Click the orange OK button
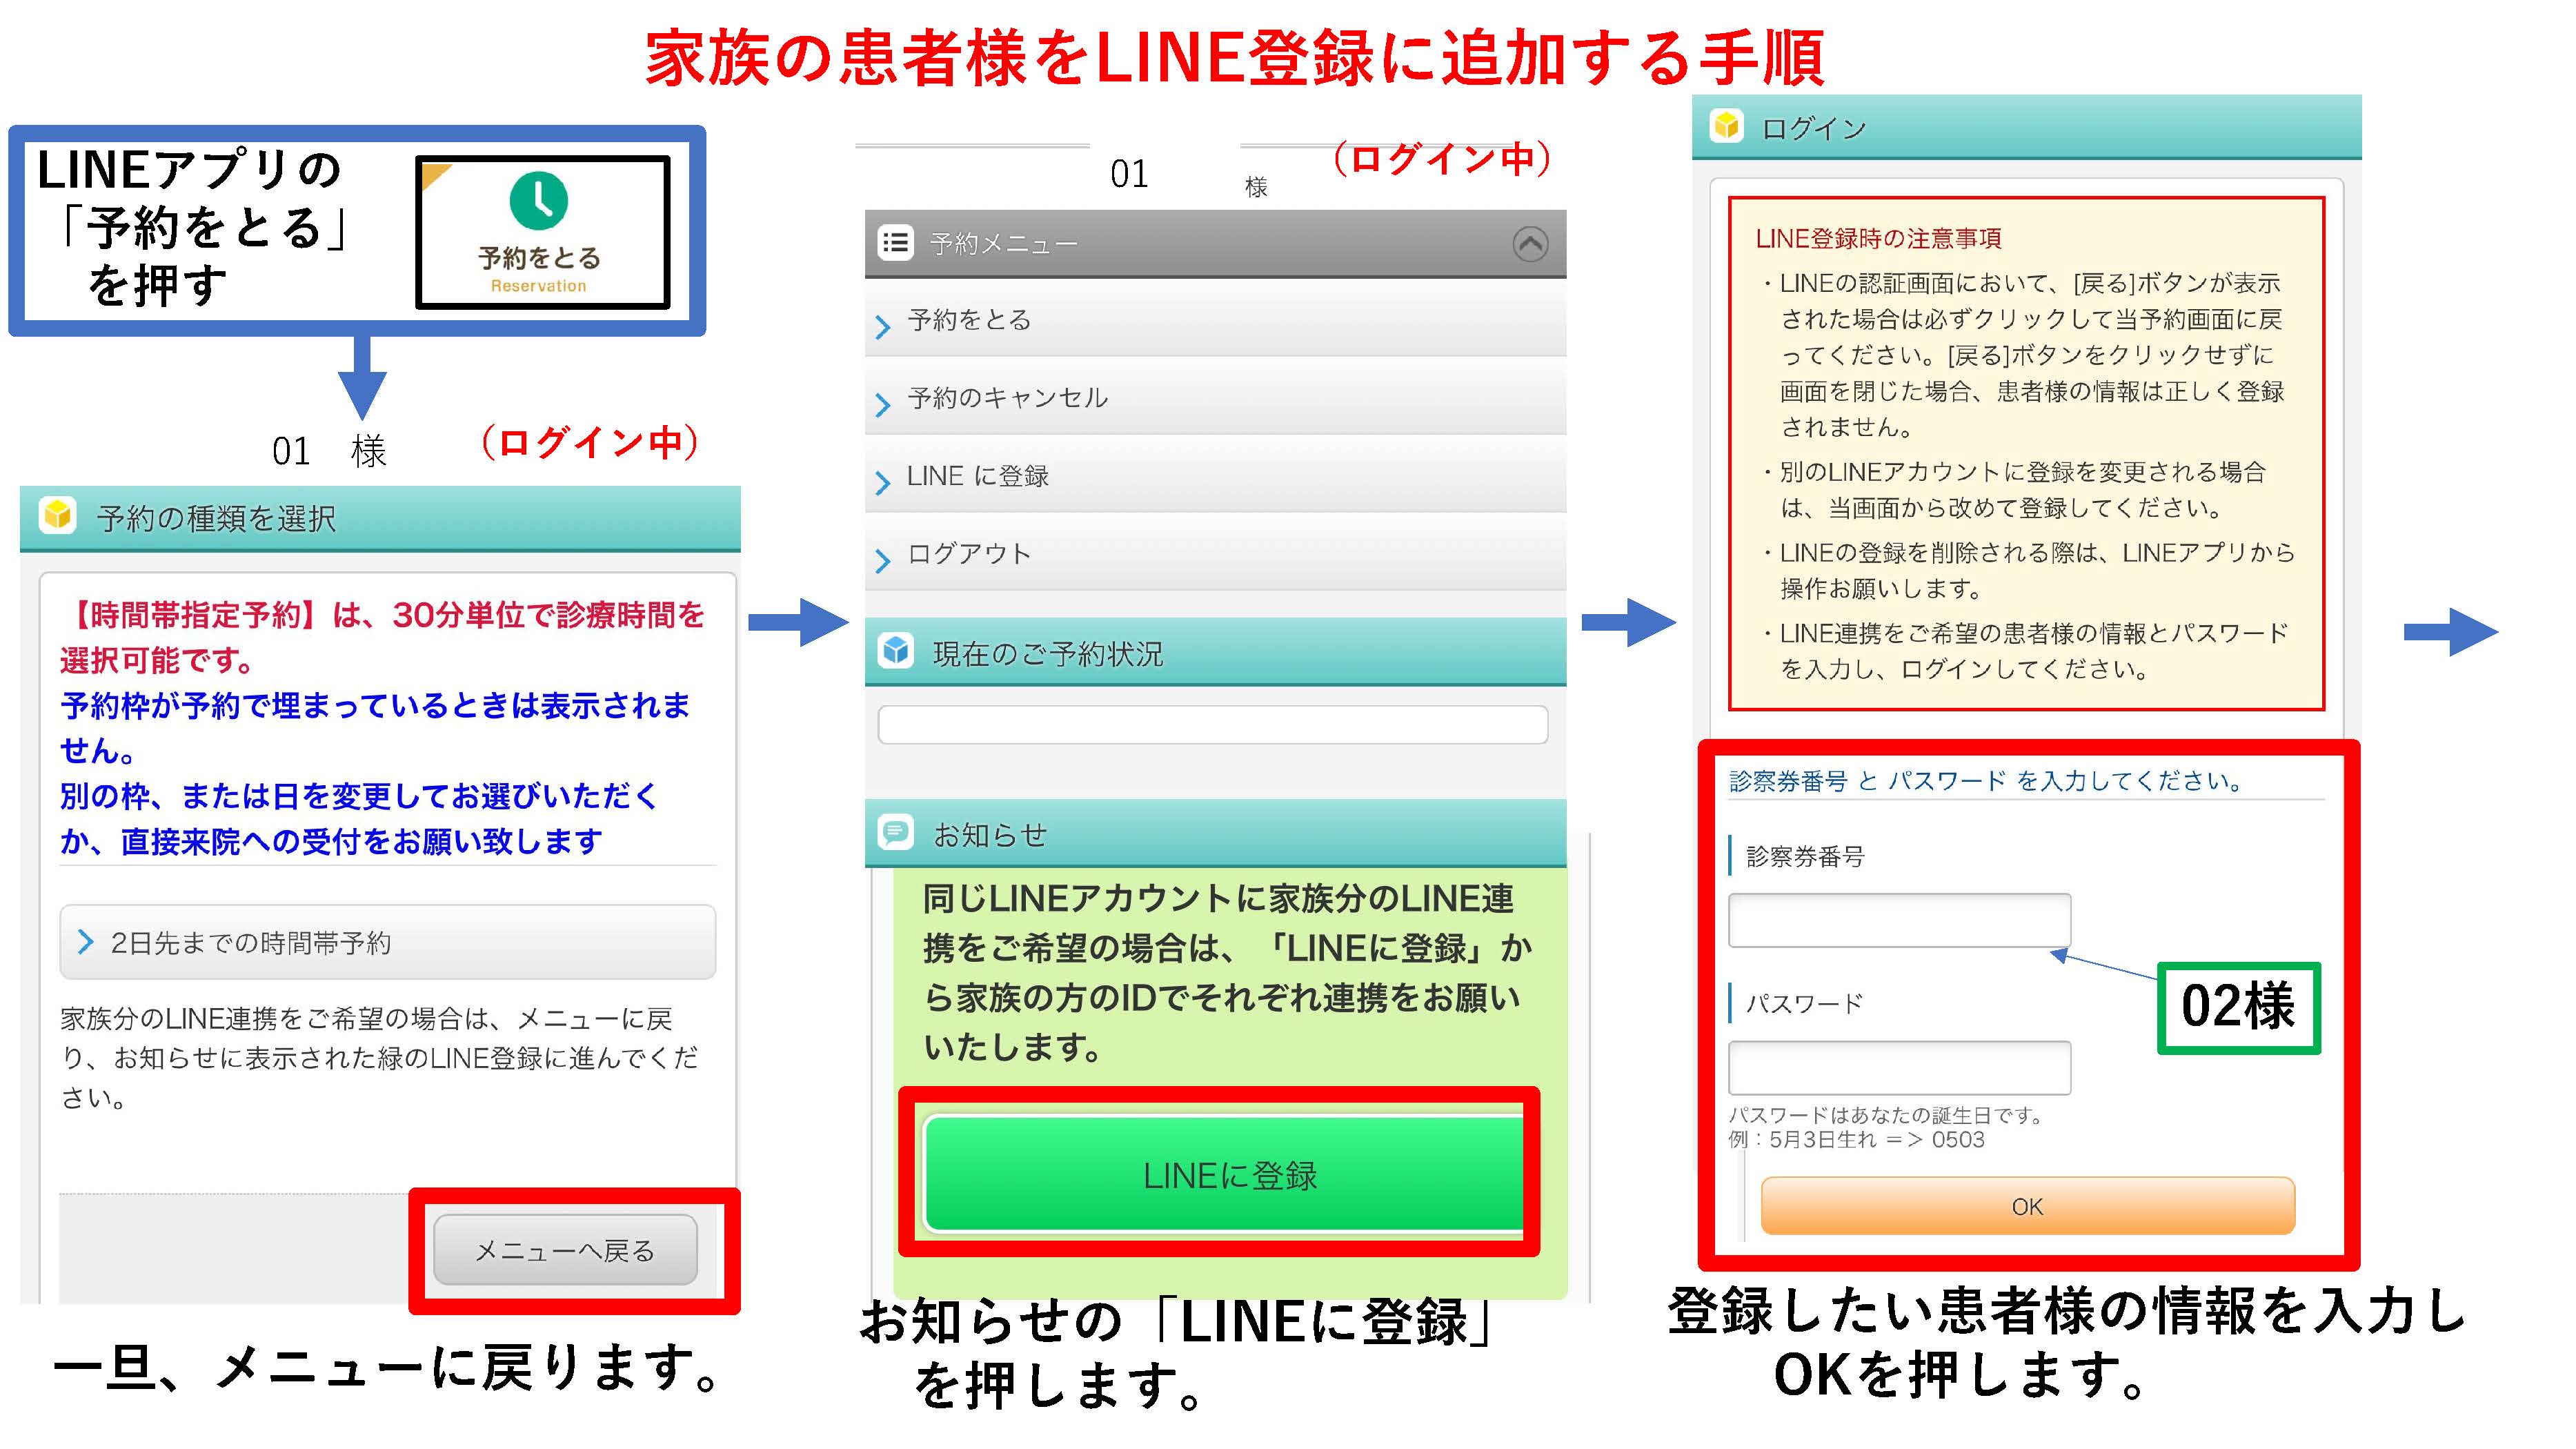The image size is (2576, 1449). (2027, 1206)
